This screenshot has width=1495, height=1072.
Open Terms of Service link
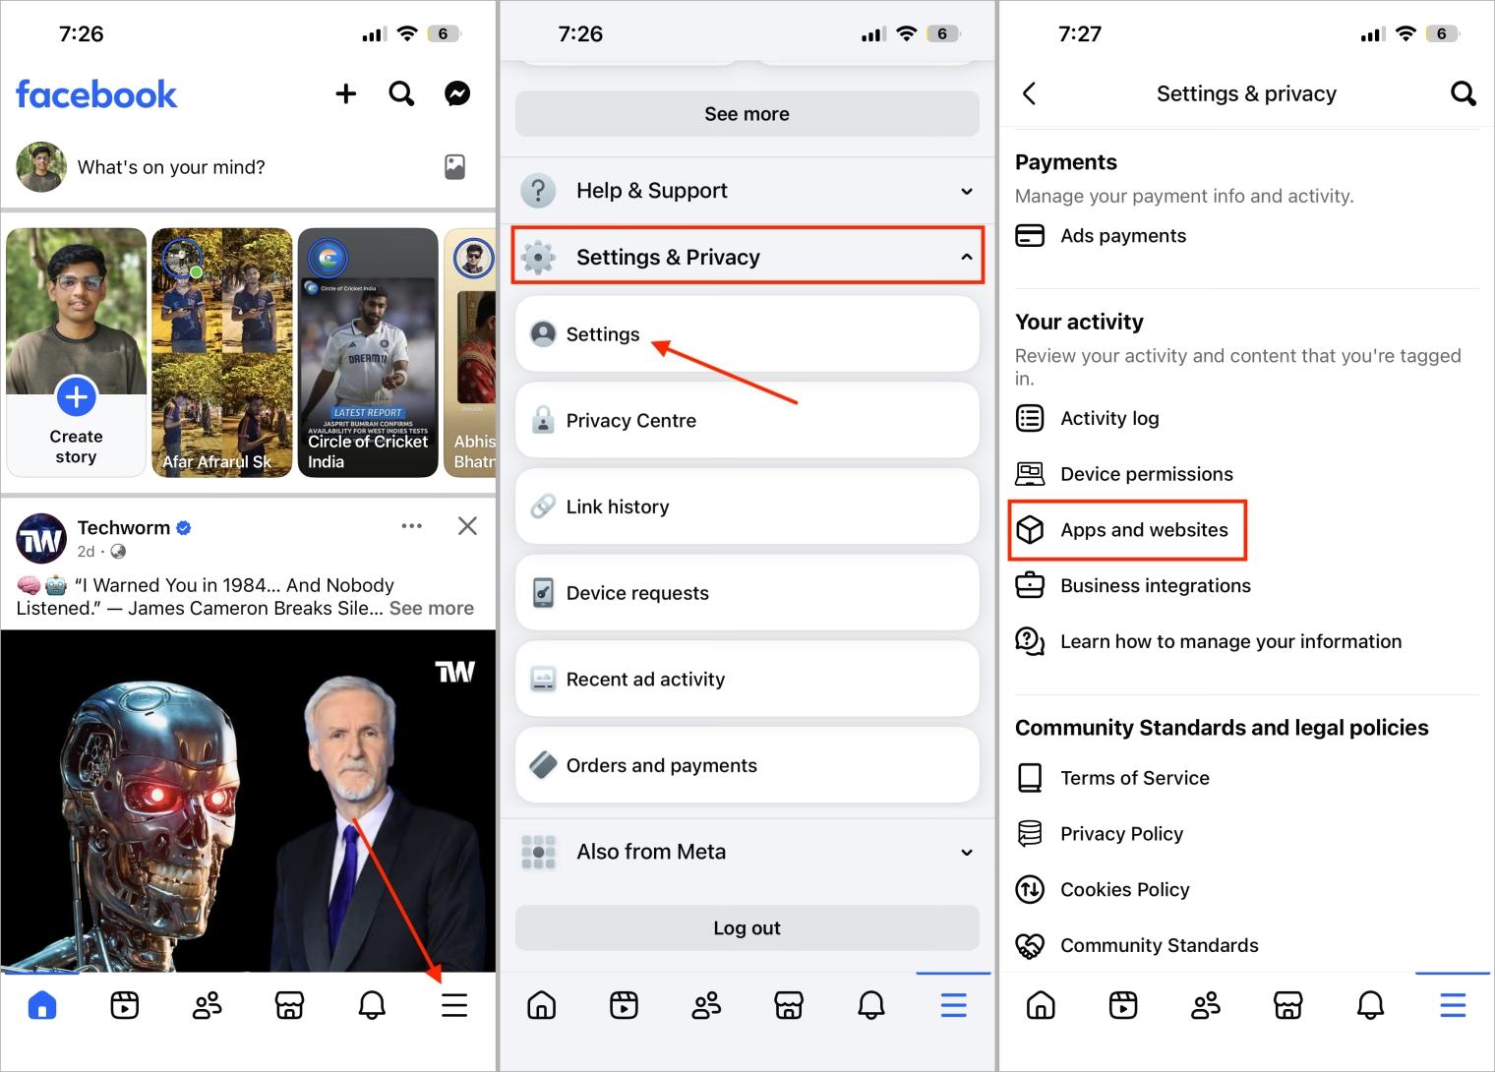[1134, 778]
